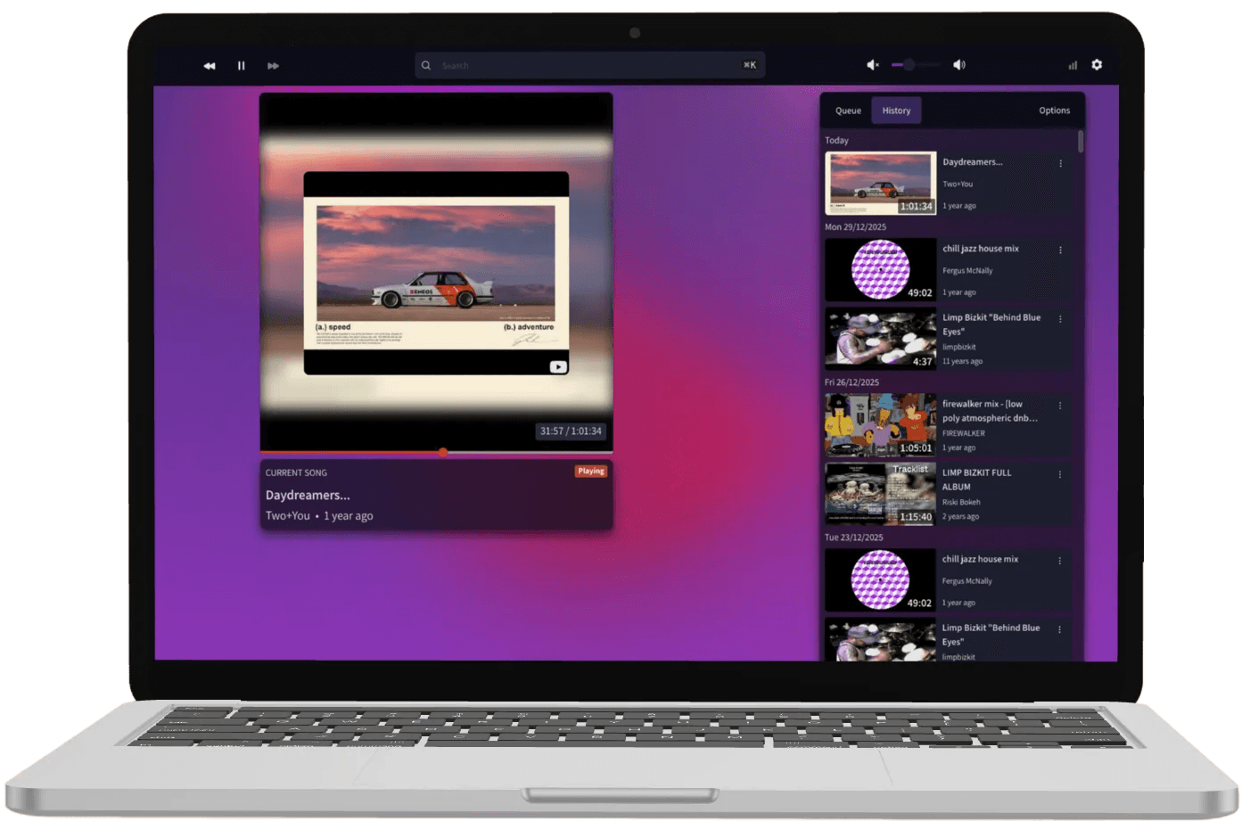The image size is (1250, 821).
Task: Open the three-dot menu for Daydreamers
Action: pyautogui.click(x=1060, y=163)
